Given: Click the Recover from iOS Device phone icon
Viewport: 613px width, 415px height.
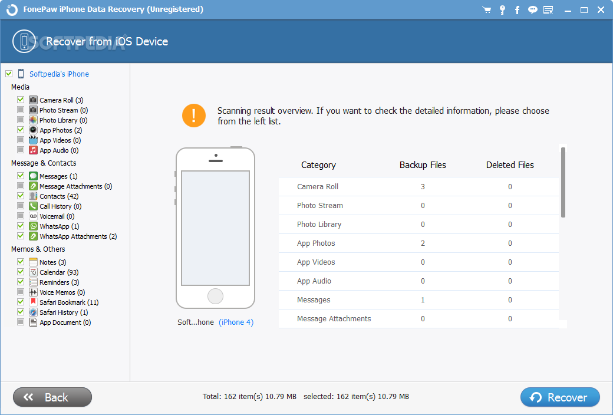Looking at the screenshot, I should coord(24,41).
